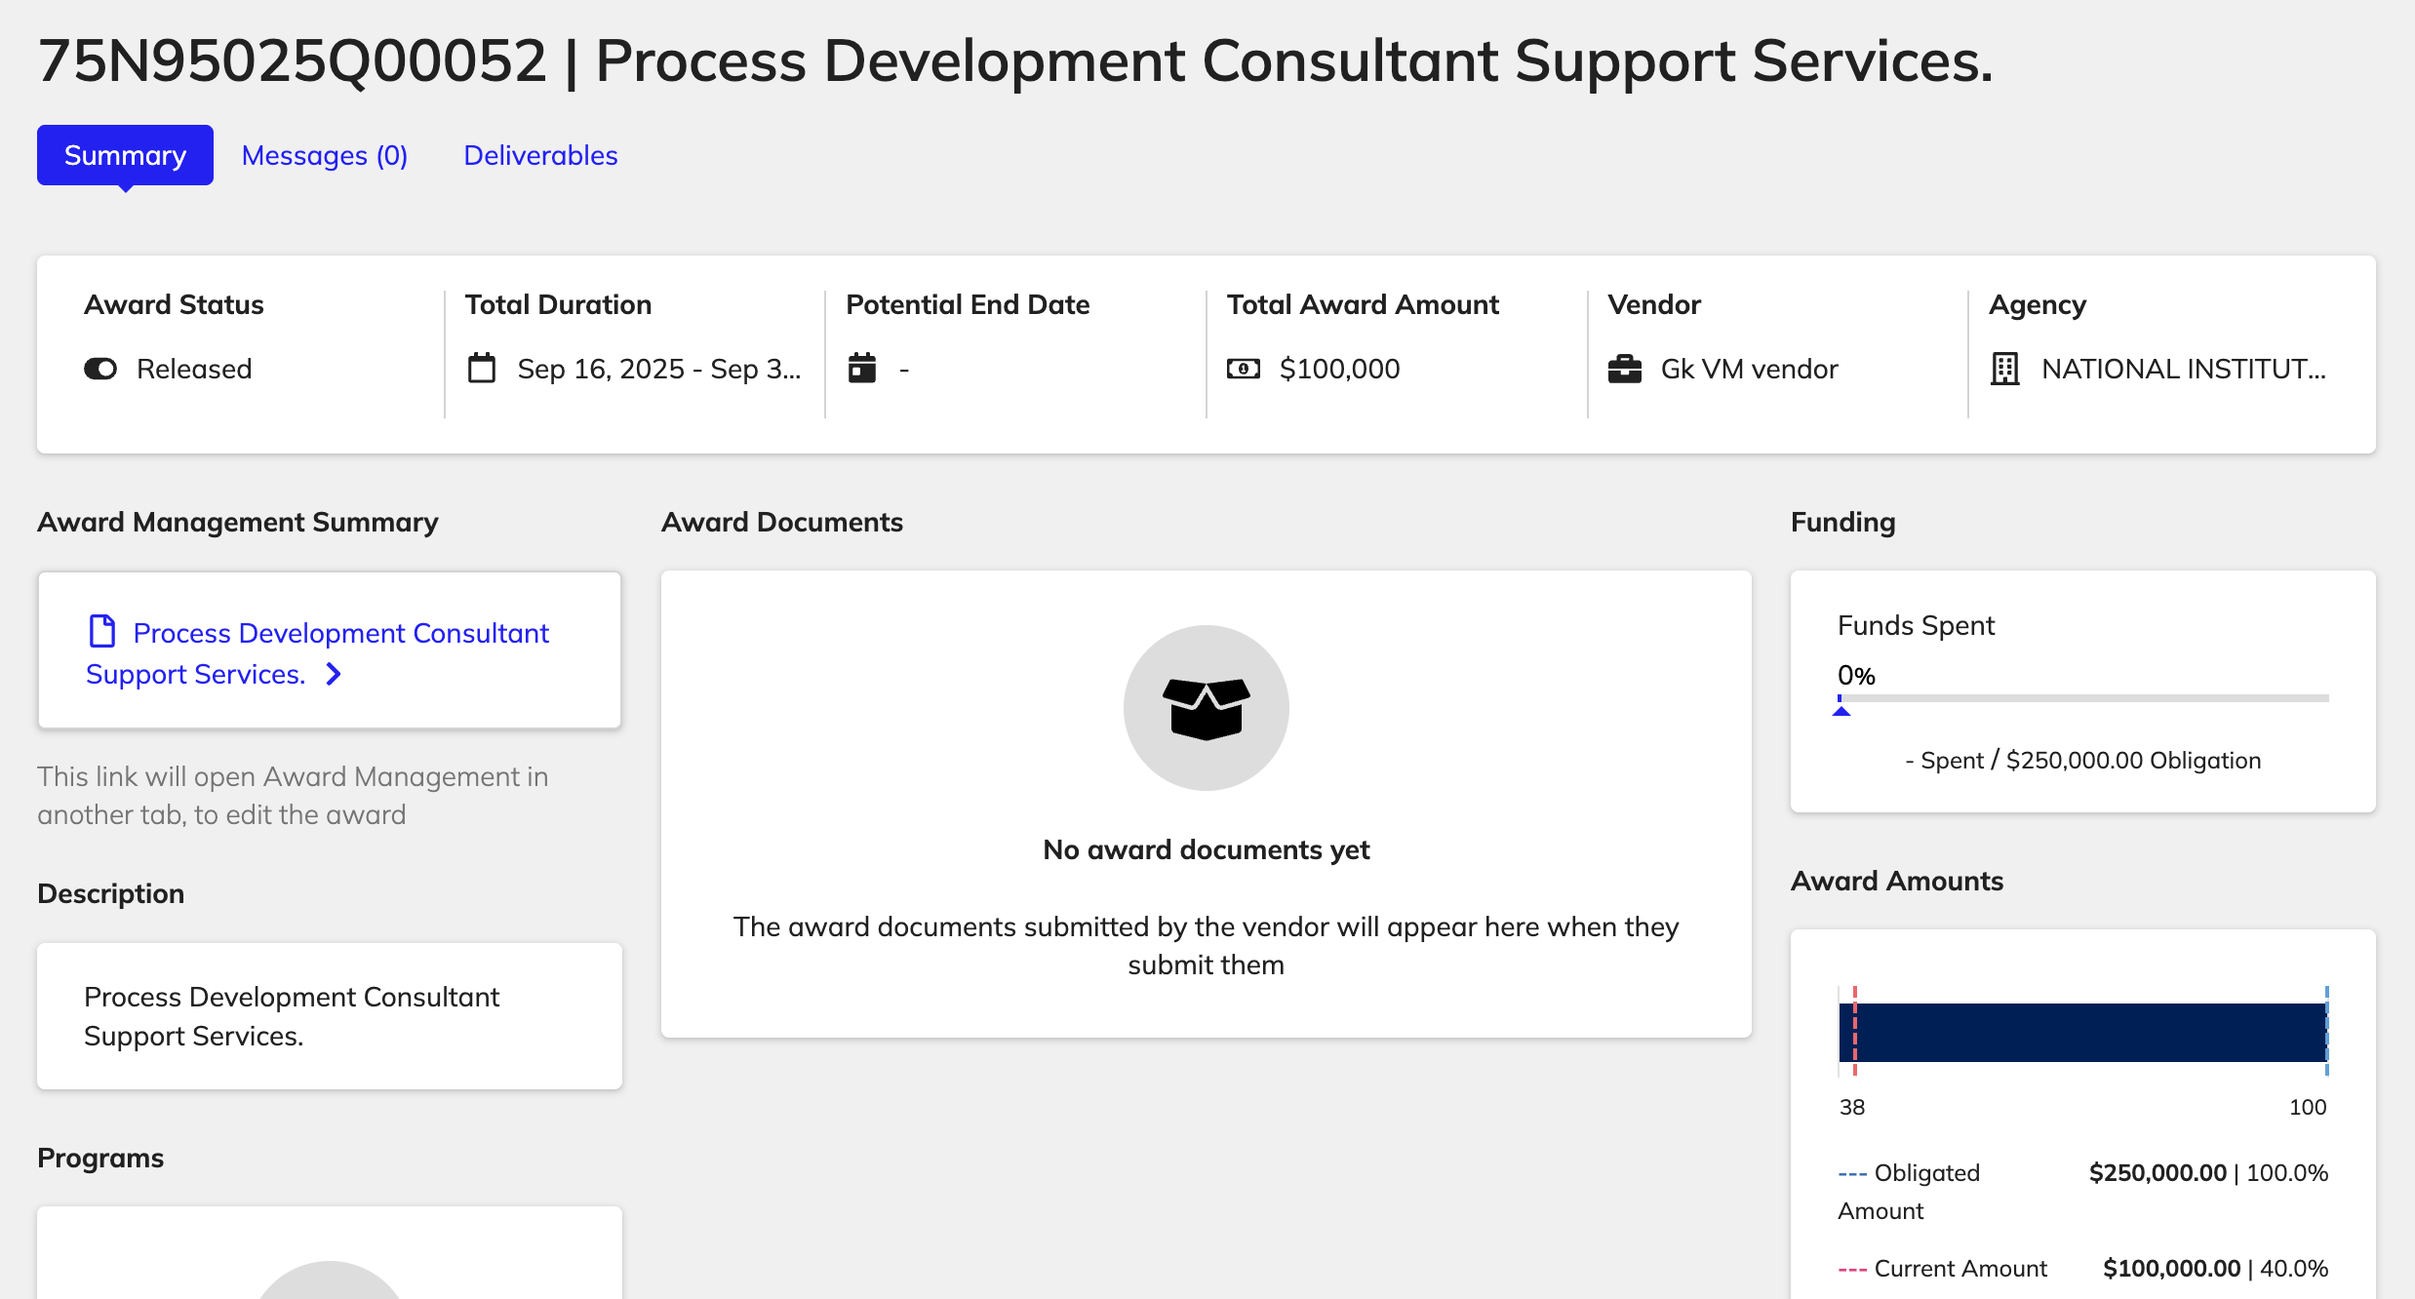Click the '$100,000' total award amount
The height and width of the screenshot is (1299, 2415).
tap(1339, 369)
